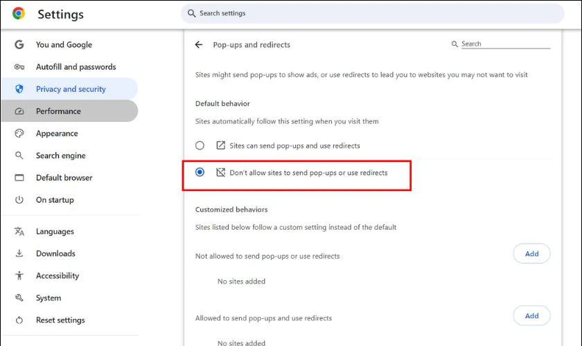The image size is (582, 346).
Task: Click the Settings title text
Action: coord(60,15)
